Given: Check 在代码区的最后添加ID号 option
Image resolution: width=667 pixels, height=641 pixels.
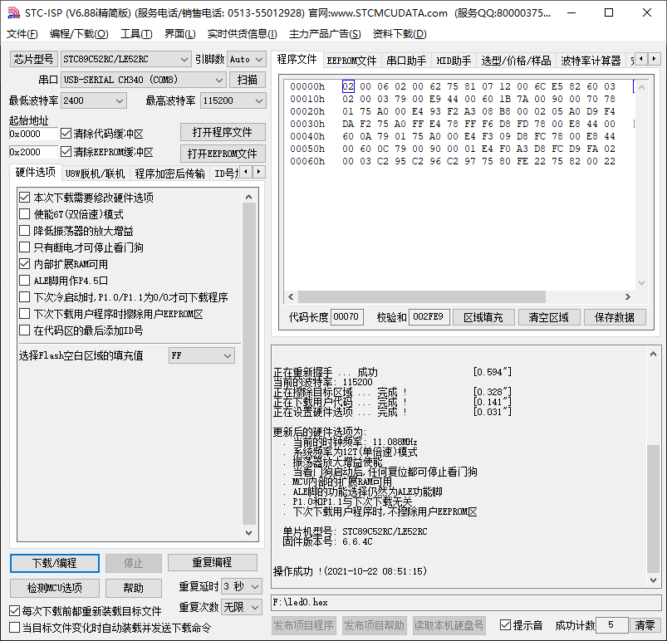Looking at the screenshot, I should click(x=25, y=330).
